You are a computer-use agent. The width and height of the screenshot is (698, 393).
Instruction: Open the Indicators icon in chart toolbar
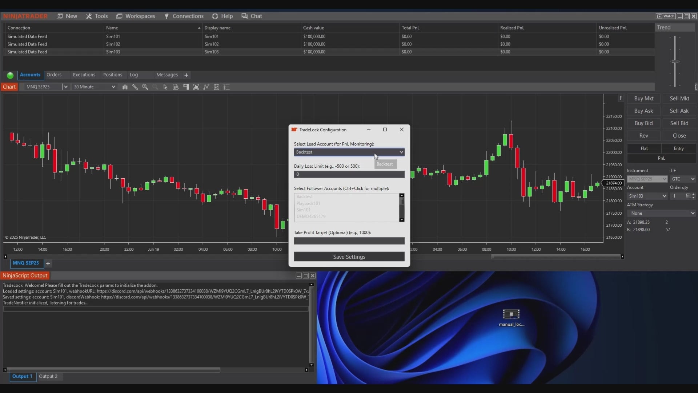click(x=206, y=87)
